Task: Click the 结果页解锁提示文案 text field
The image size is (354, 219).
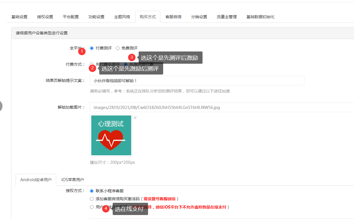Action: [197, 80]
